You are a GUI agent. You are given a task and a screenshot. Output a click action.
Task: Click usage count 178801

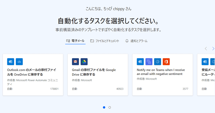[x=54, y=89]
